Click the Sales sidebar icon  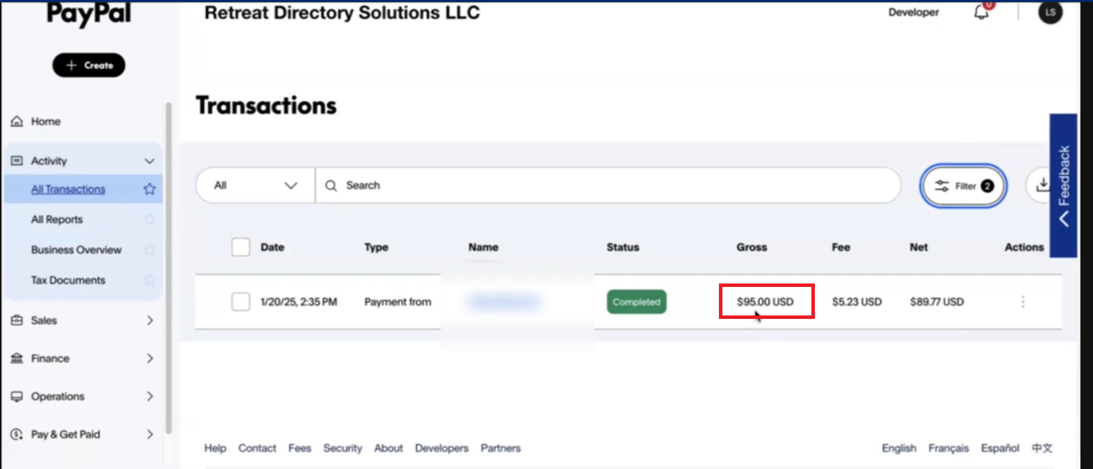click(x=17, y=320)
